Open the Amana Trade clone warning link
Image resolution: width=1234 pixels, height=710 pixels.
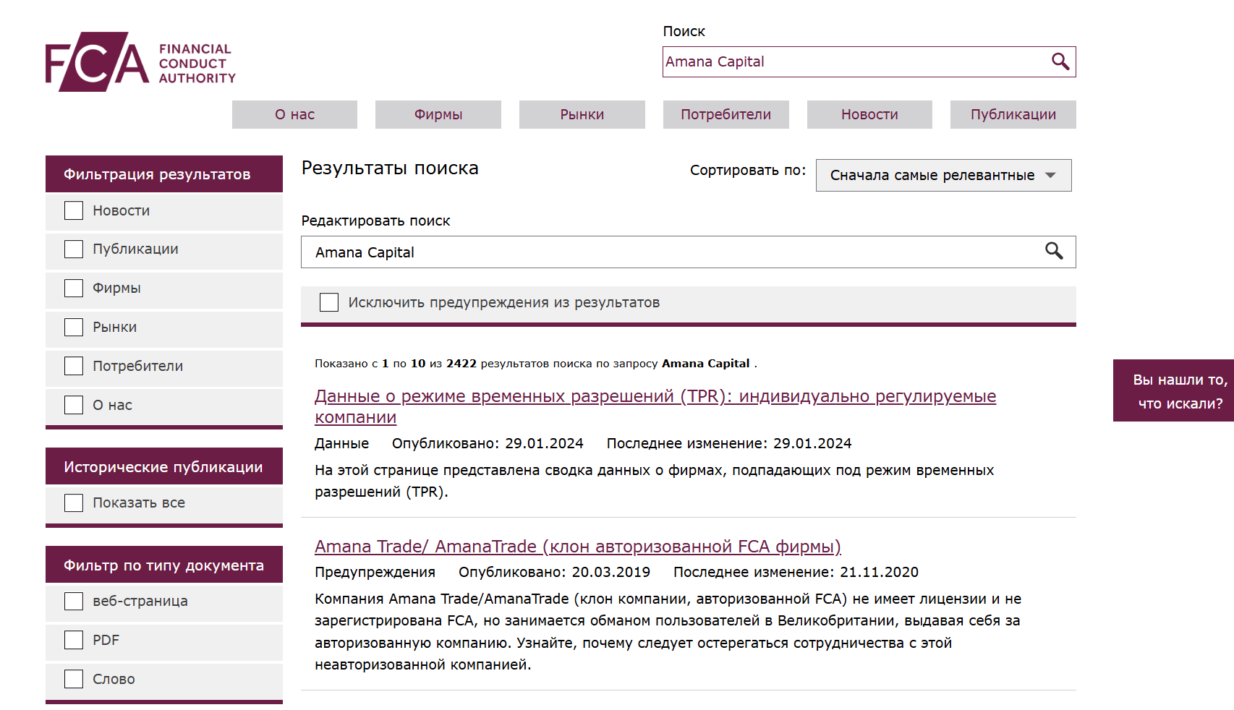[x=577, y=547]
